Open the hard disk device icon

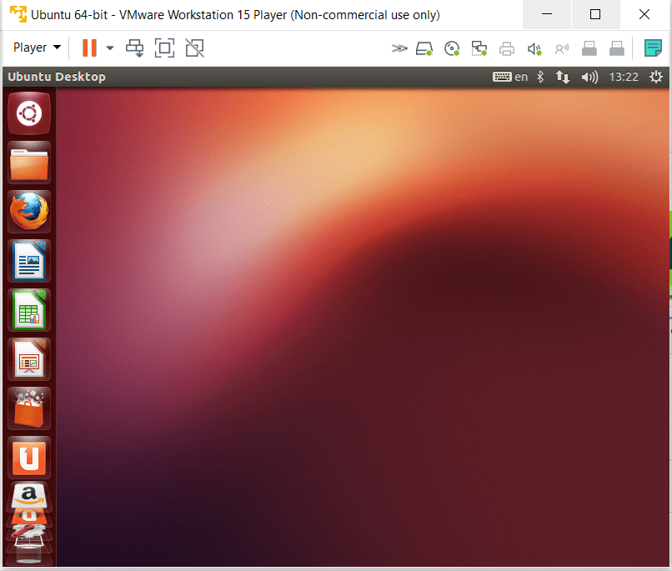pyautogui.click(x=424, y=48)
